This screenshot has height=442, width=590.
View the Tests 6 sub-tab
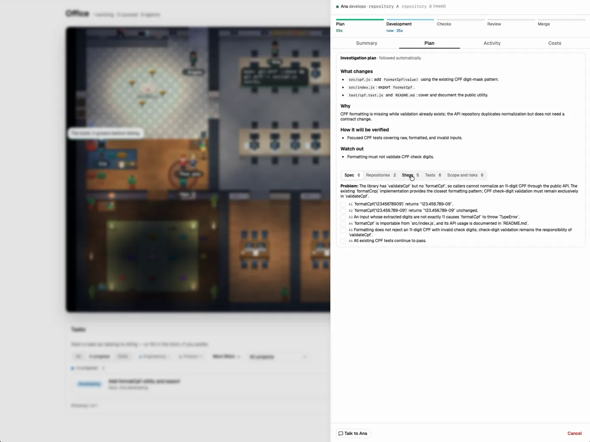(433, 175)
